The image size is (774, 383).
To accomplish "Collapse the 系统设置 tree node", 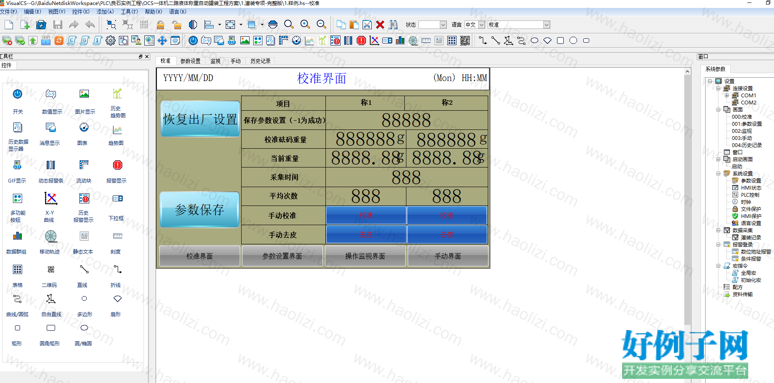I will point(718,173).
